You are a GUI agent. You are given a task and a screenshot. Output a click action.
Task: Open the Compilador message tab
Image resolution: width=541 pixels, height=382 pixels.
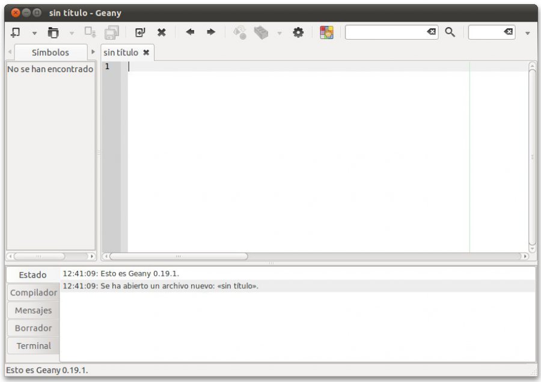point(34,293)
